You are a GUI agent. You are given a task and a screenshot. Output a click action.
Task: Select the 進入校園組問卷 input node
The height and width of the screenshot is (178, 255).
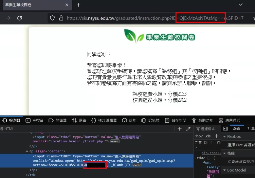(x=87, y=139)
